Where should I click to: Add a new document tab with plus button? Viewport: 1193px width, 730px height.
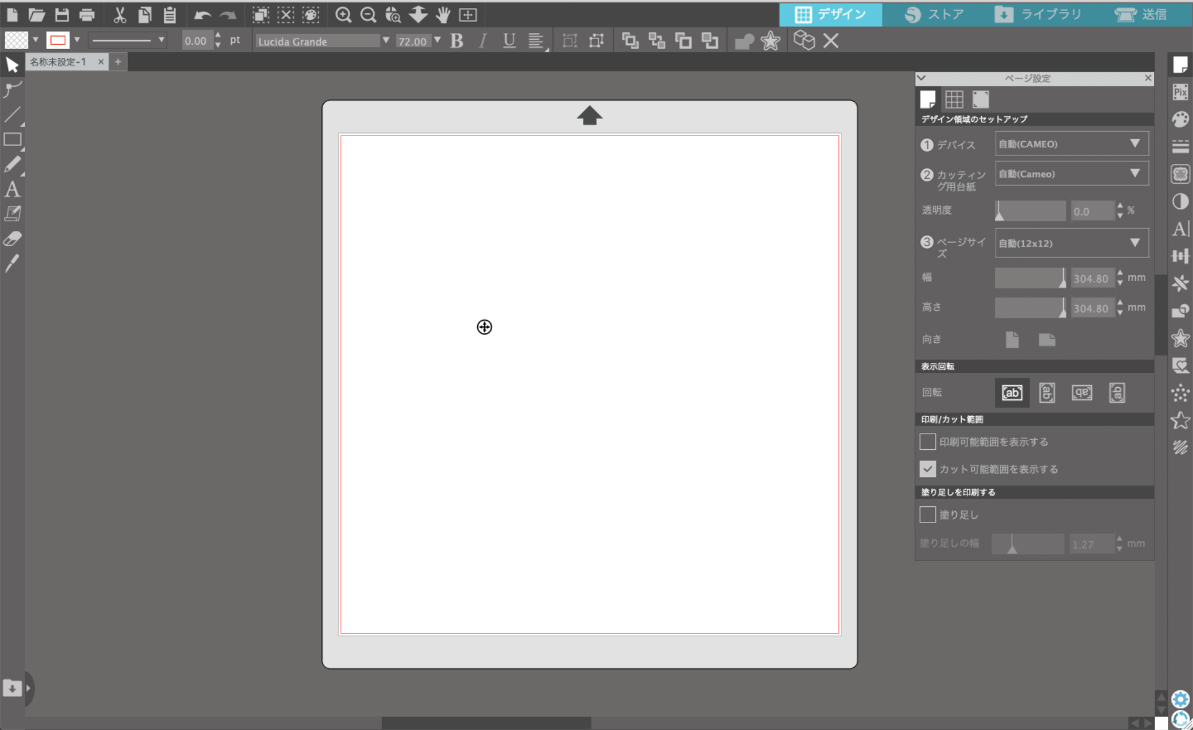coord(118,62)
